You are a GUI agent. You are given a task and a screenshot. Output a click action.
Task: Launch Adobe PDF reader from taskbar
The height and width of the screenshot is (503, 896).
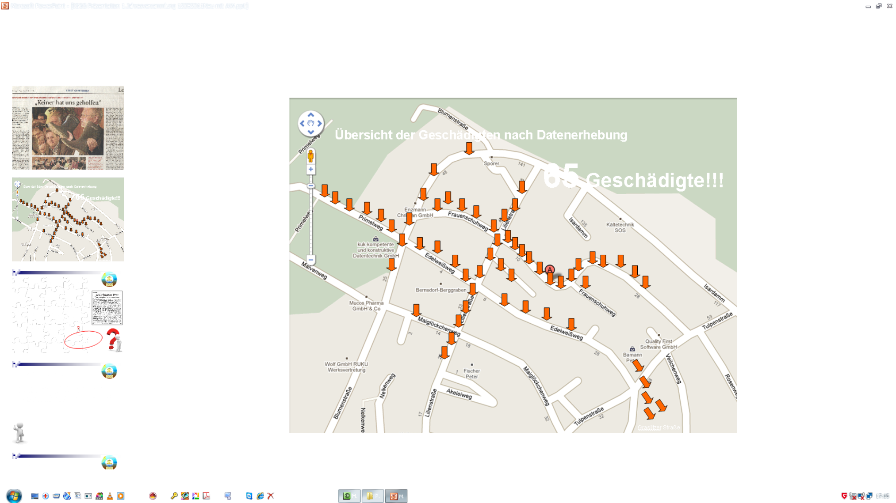click(x=207, y=496)
